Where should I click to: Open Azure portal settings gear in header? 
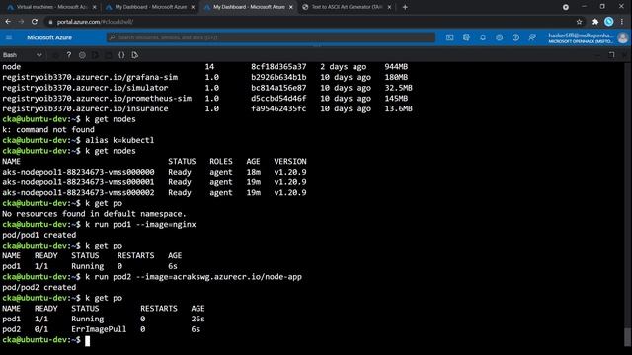coord(499,37)
